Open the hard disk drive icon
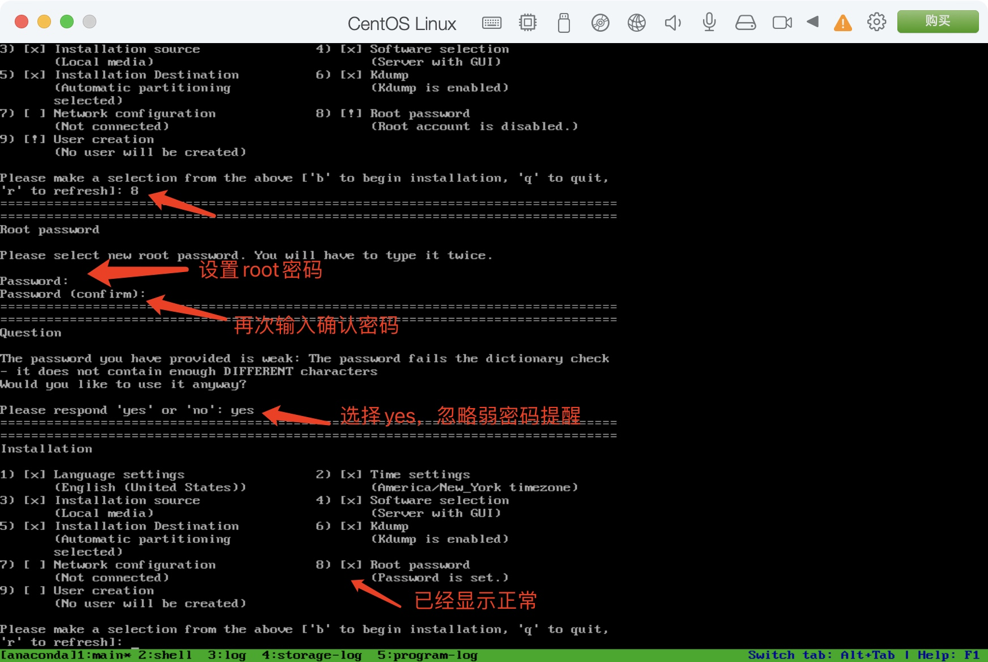Screen dimensions: 988x662 coord(745,23)
